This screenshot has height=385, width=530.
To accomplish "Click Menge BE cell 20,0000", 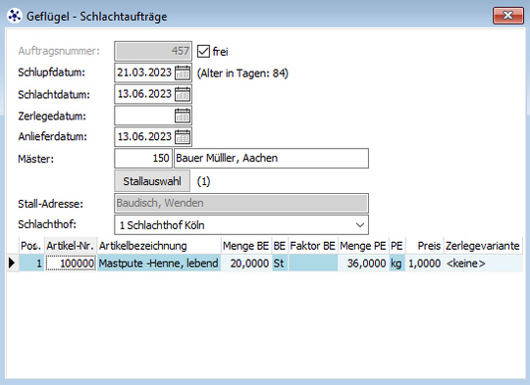I will point(246,264).
